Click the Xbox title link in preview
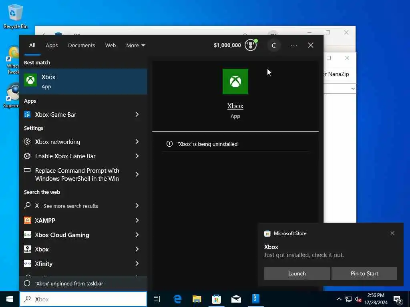 pos(235,106)
